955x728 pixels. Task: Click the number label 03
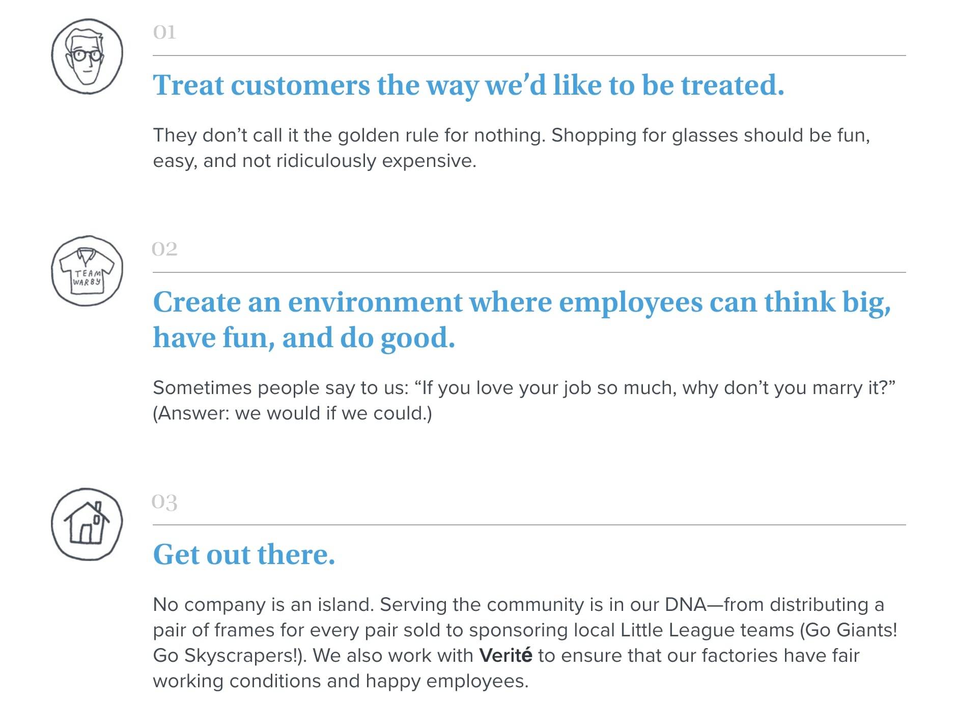pos(164,502)
